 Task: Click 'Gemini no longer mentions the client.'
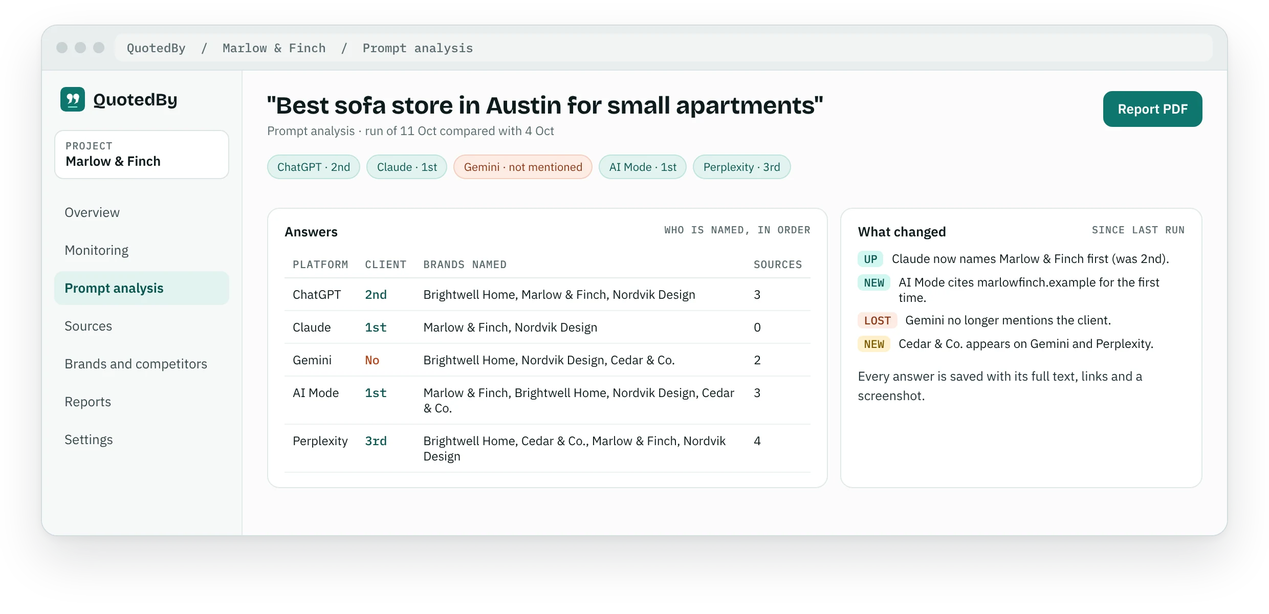point(1008,320)
